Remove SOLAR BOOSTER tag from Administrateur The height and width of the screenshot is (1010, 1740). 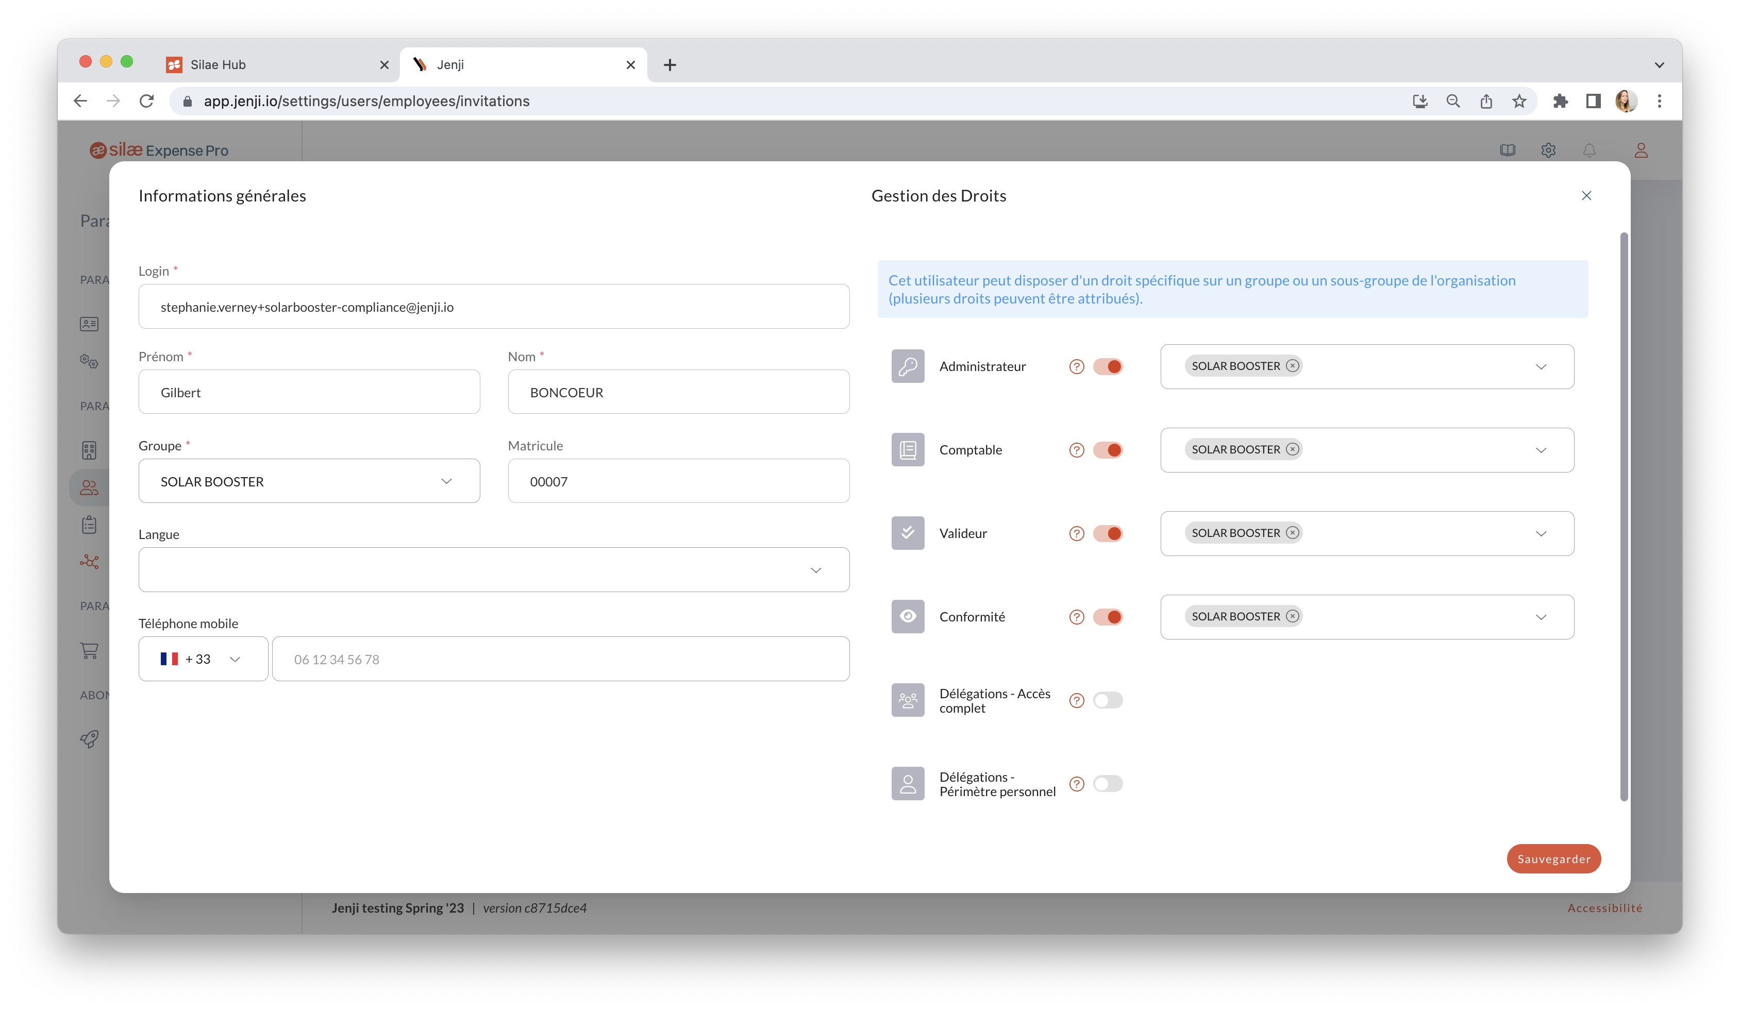[1293, 366]
